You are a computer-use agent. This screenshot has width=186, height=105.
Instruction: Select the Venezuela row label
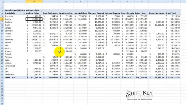15,75
